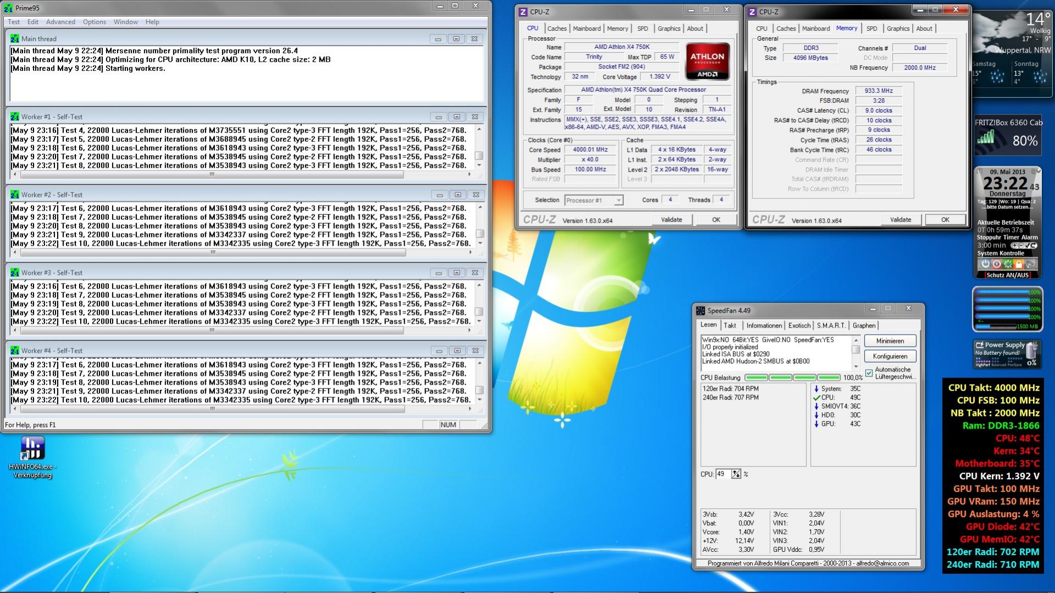Click the NB Frequency value 2000.0 MHz

pyautogui.click(x=920, y=68)
